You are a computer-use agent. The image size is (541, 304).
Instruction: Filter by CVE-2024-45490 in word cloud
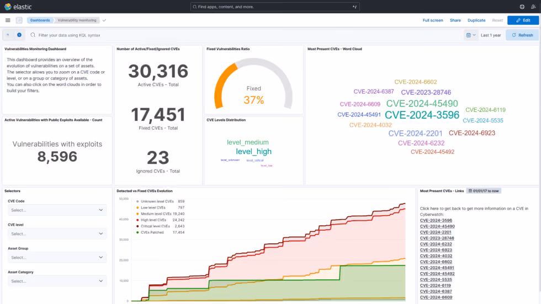click(x=422, y=103)
